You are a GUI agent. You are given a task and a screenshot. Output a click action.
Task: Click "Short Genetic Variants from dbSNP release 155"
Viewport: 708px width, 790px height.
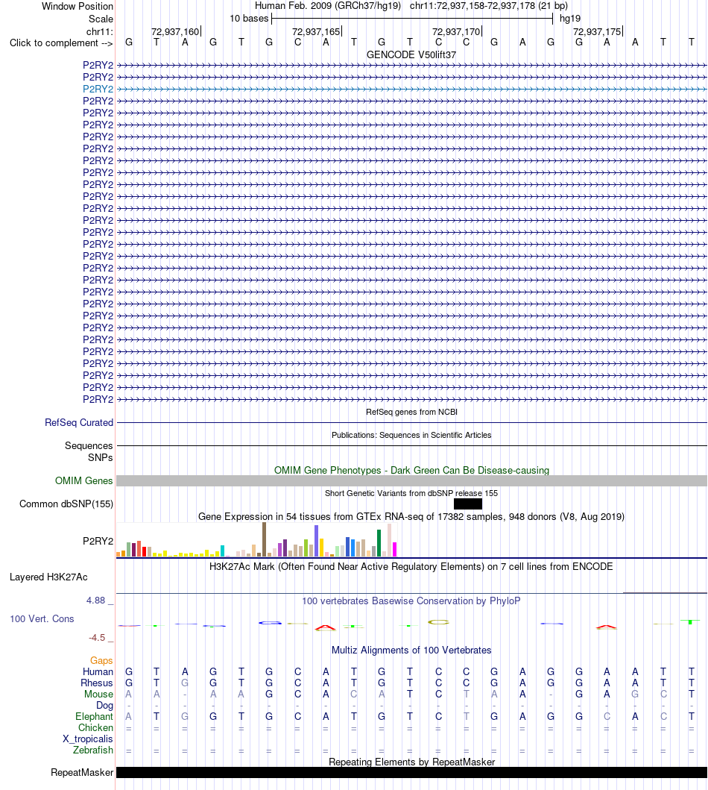coord(411,493)
